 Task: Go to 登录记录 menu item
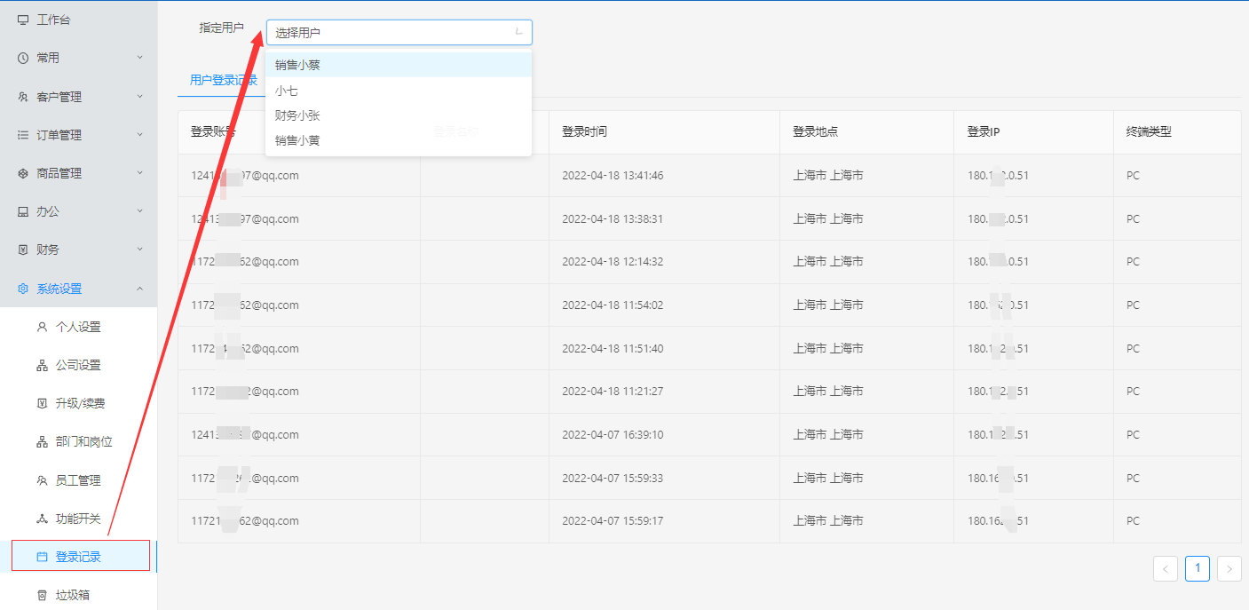point(78,557)
